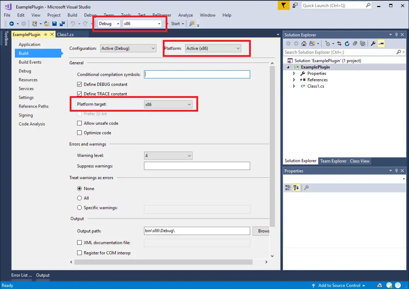Open the feedback notification flag icon

point(283,5)
